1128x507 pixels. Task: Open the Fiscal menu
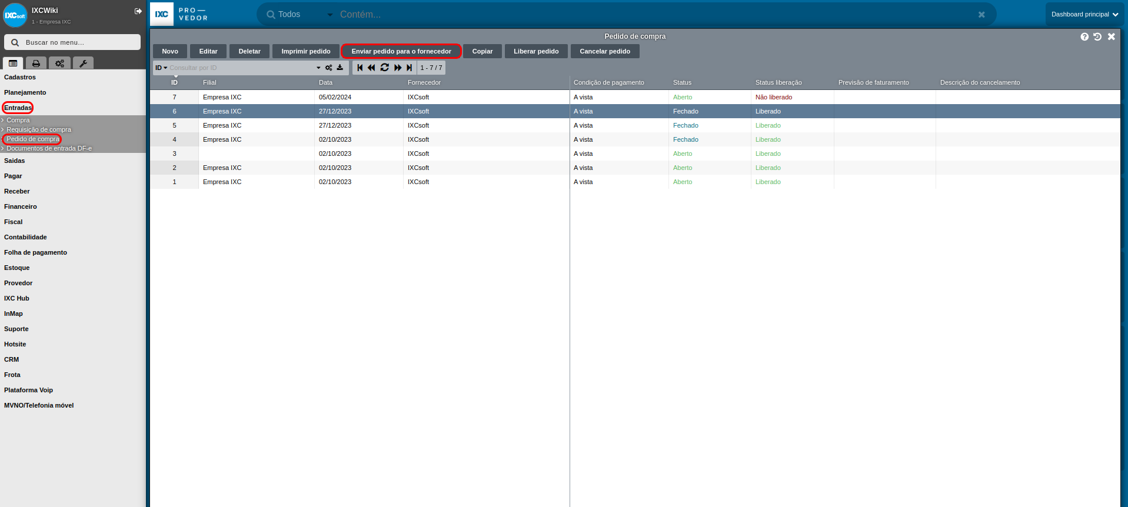[14, 222]
